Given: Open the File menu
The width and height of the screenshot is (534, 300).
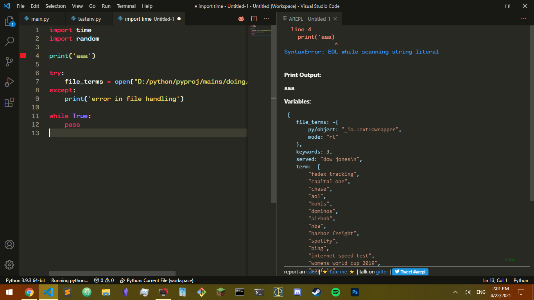Looking at the screenshot, I should coord(20,6).
